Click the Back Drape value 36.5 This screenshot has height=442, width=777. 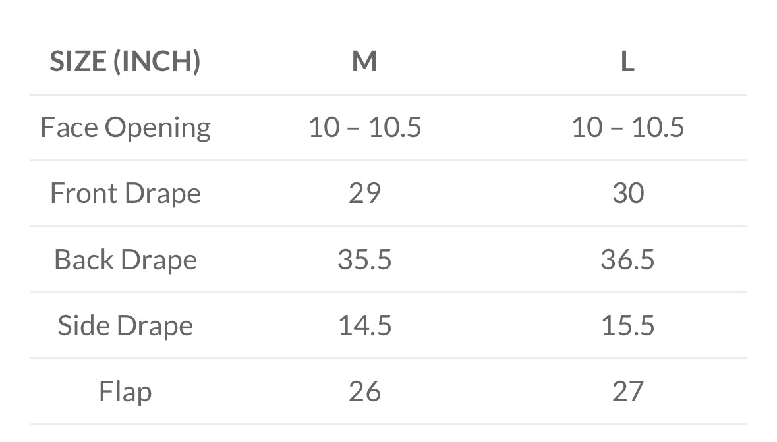tap(628, 260)
